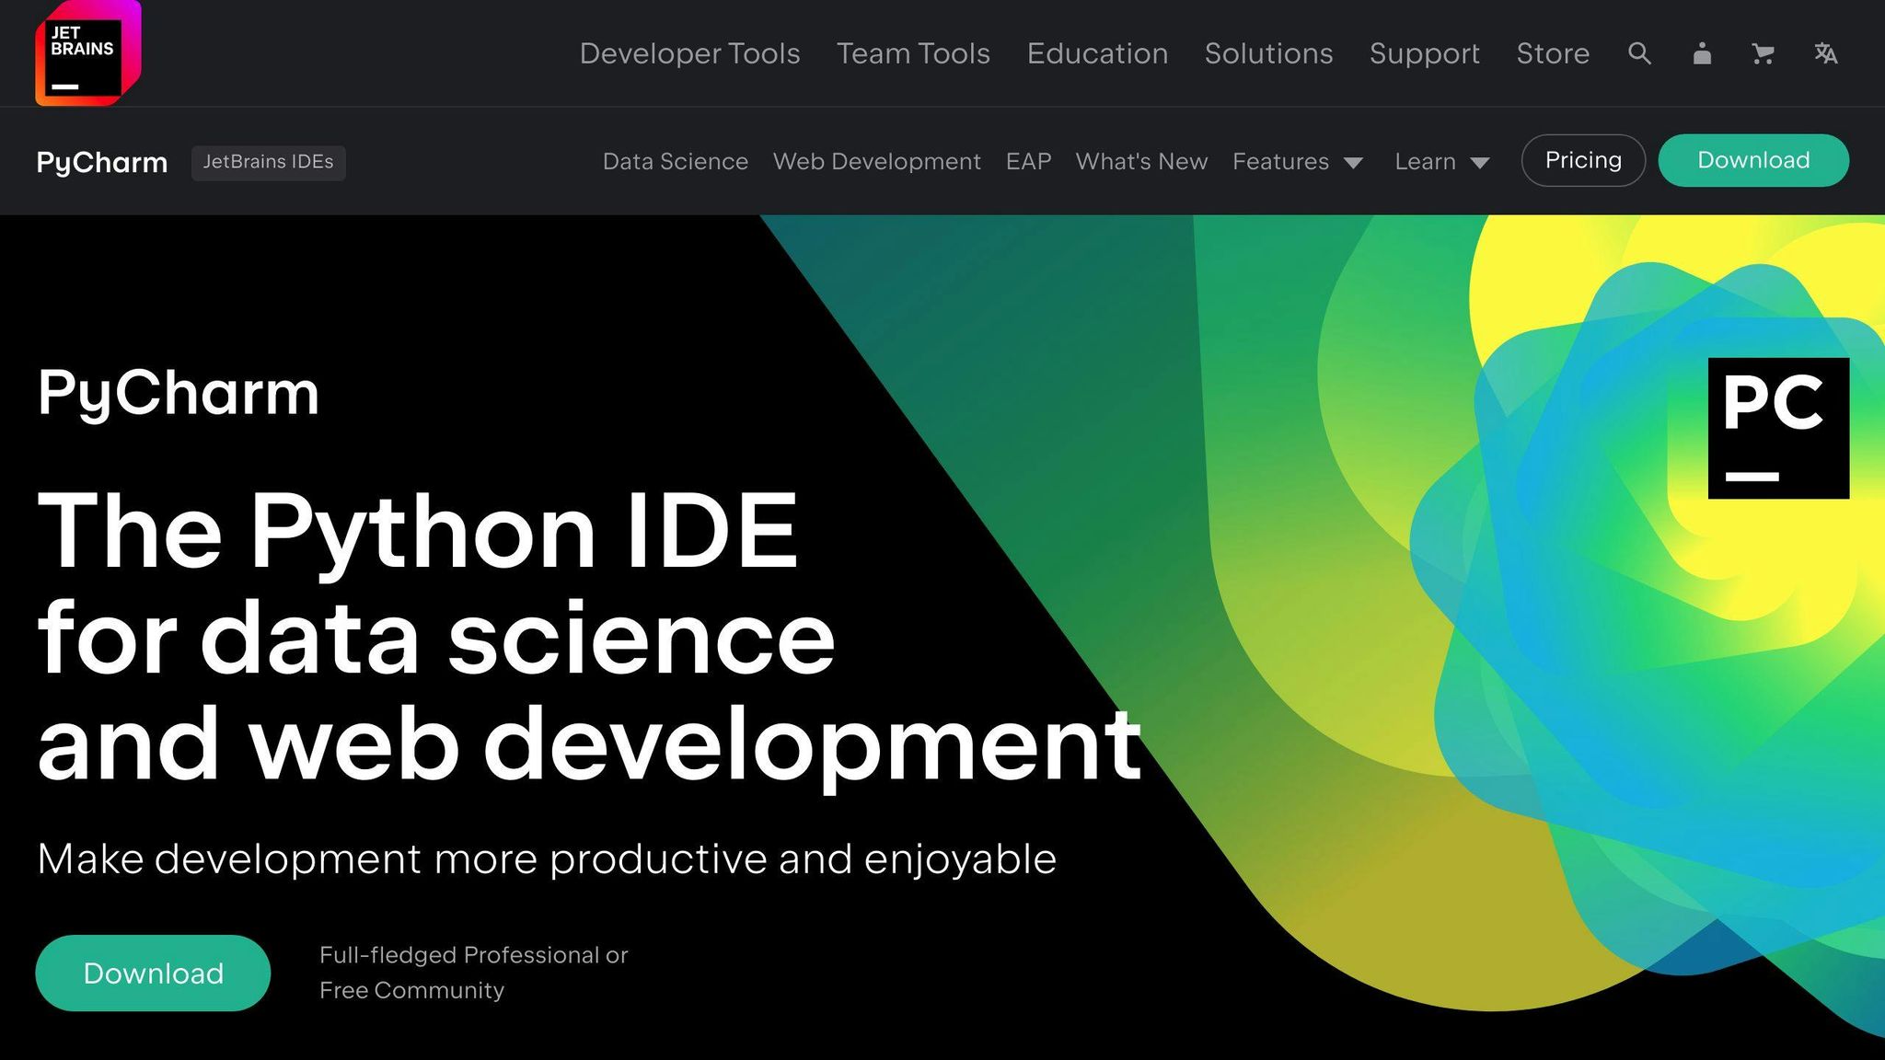Open the Developer Tools menu
This screenshot has height=1060, width=1885.
click(x=688, y=53)
